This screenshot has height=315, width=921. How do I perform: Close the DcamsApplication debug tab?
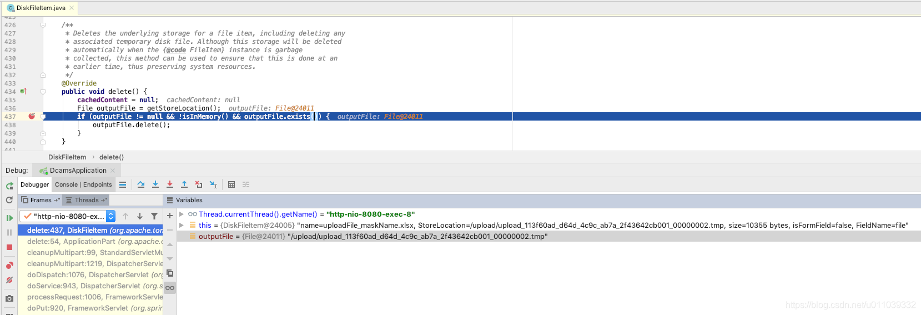(x=113, y=171)
